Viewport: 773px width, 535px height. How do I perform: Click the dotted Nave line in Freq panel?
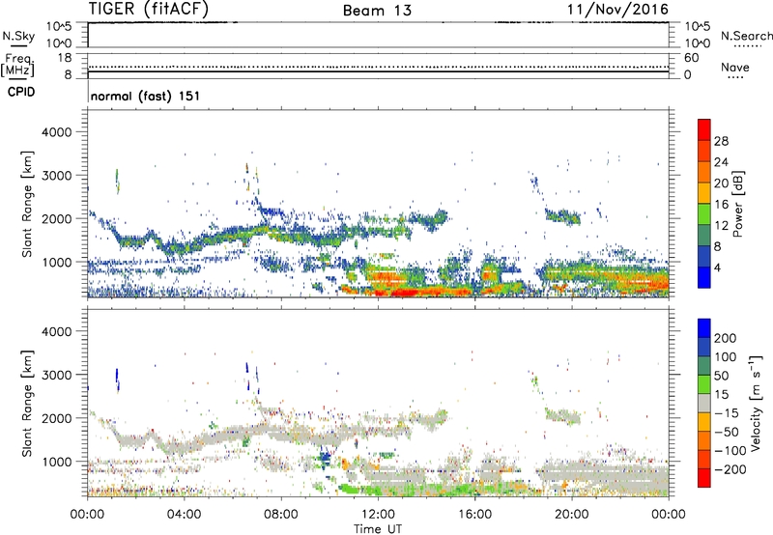(378, 67)
